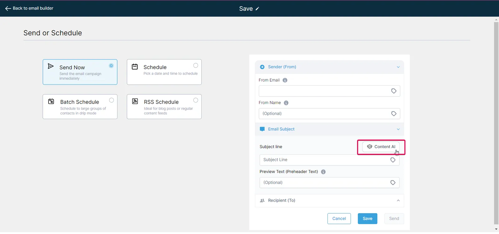The width and height of the screenshot is (499, 234).
Task: Click the 'Save' campaign title text
Action: click(x=246, y=9)
